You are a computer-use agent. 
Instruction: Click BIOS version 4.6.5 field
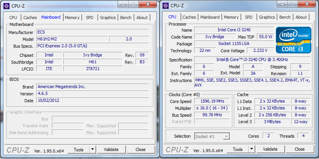coord(93,94)
